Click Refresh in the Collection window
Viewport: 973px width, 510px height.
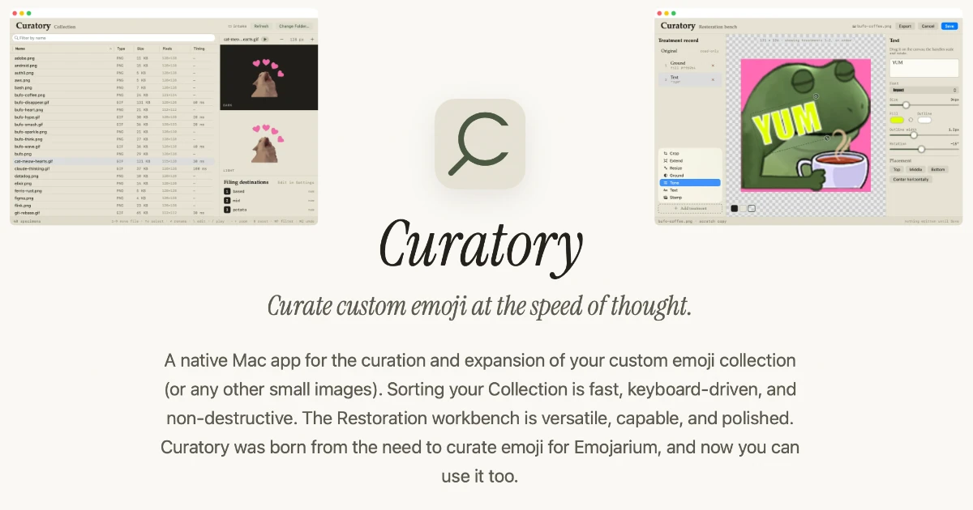261,26
